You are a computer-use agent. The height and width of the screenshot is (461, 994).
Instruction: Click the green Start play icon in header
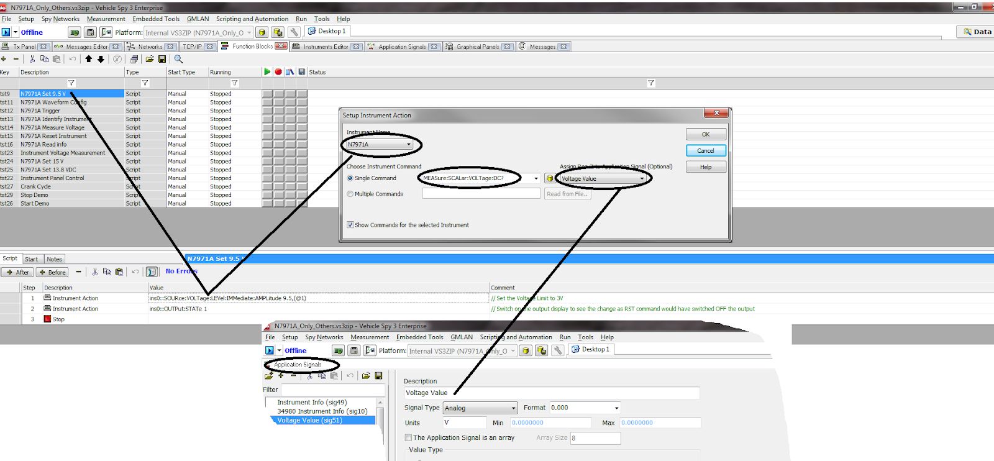[x=267, y=72]
